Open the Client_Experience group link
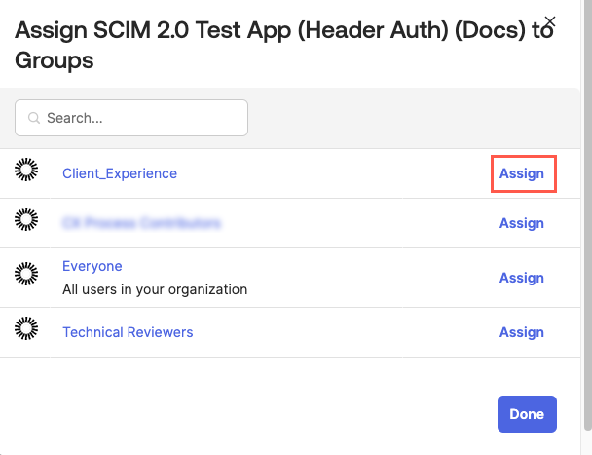Viewport: 592px width, 455px height. [x=120, y=173]
